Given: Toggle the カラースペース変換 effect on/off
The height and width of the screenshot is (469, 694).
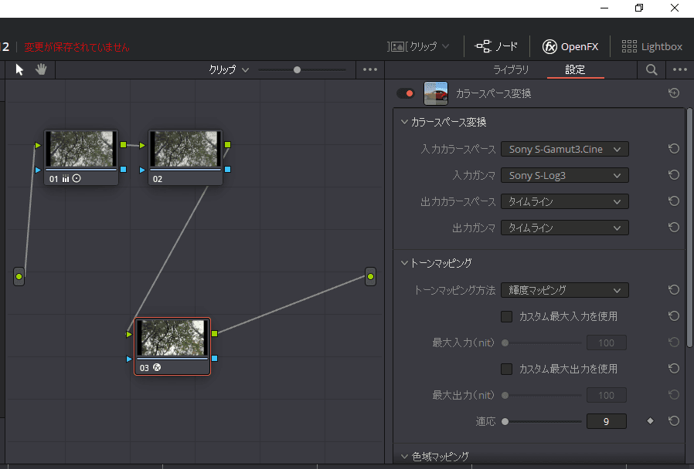Looking at the screenshot, I should pyautogui.click(x=406, y=93).
